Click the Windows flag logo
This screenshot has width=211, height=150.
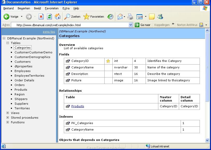tap(205, 8)
